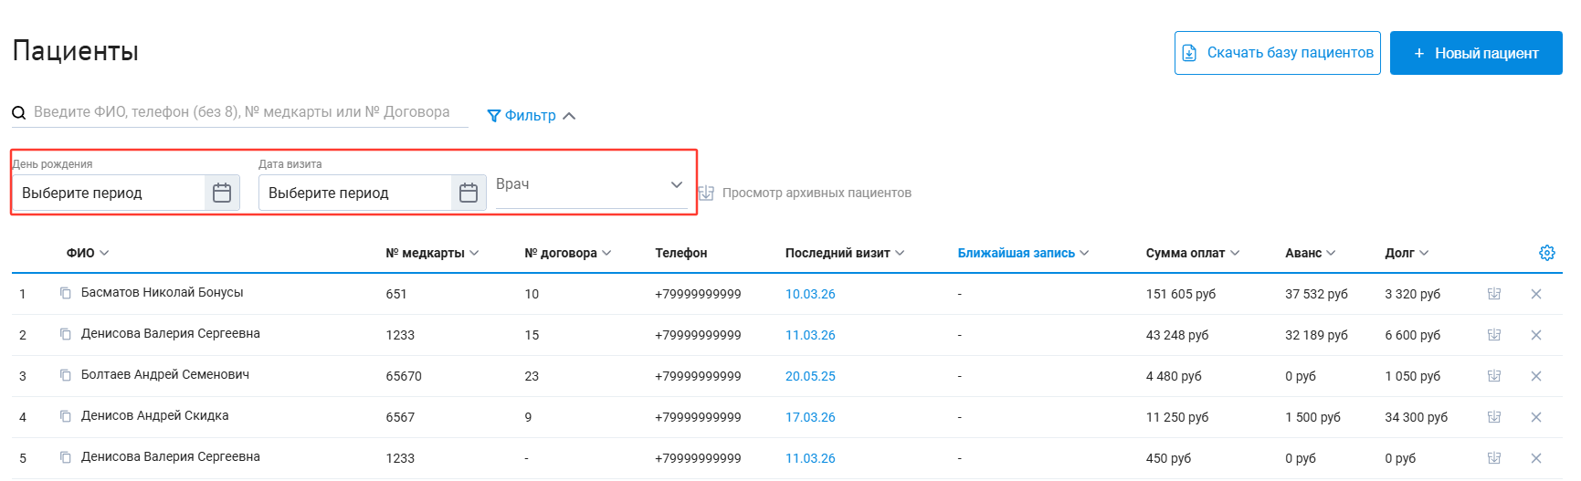Copy name icon in row 5 Денисова Валерия Сергеевна

[x=66, y=457]
